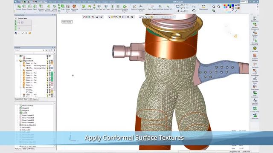
Task: Click the Activate UCS tool
Action: click(168, 7)
